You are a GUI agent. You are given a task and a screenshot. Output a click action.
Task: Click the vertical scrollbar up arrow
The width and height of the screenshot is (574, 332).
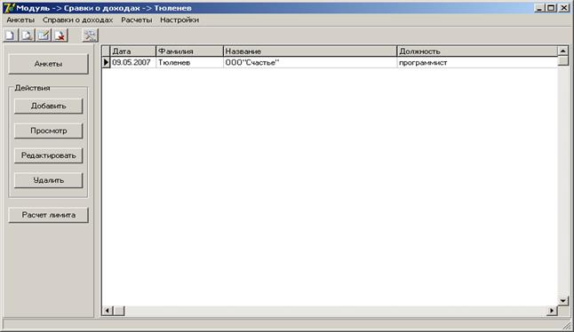click(563, 51)
